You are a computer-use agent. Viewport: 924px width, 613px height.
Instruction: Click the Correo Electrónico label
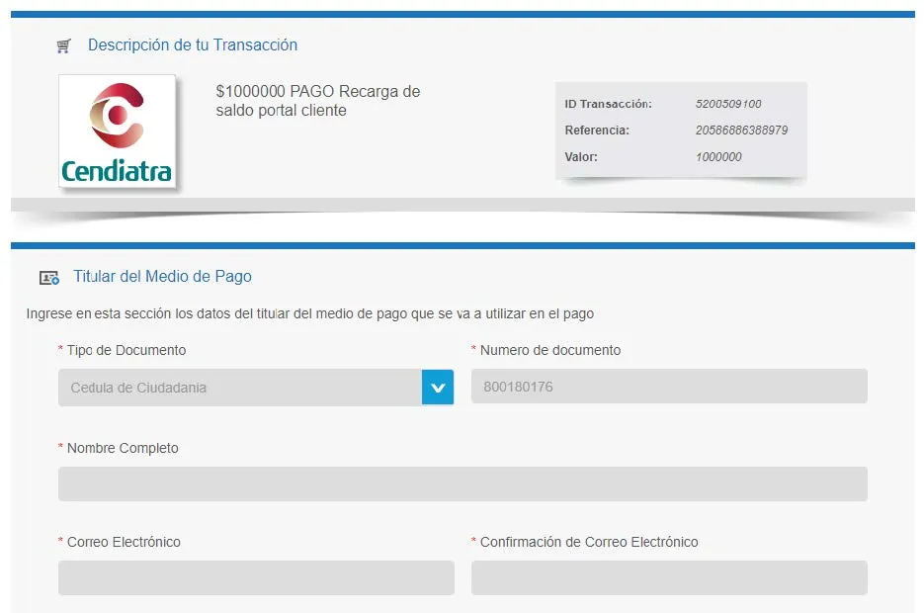(x=124, y=542)
